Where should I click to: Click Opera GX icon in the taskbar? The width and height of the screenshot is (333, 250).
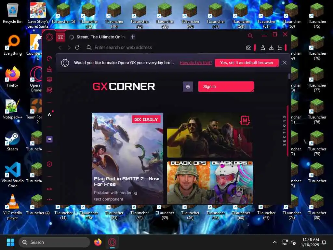112,242
